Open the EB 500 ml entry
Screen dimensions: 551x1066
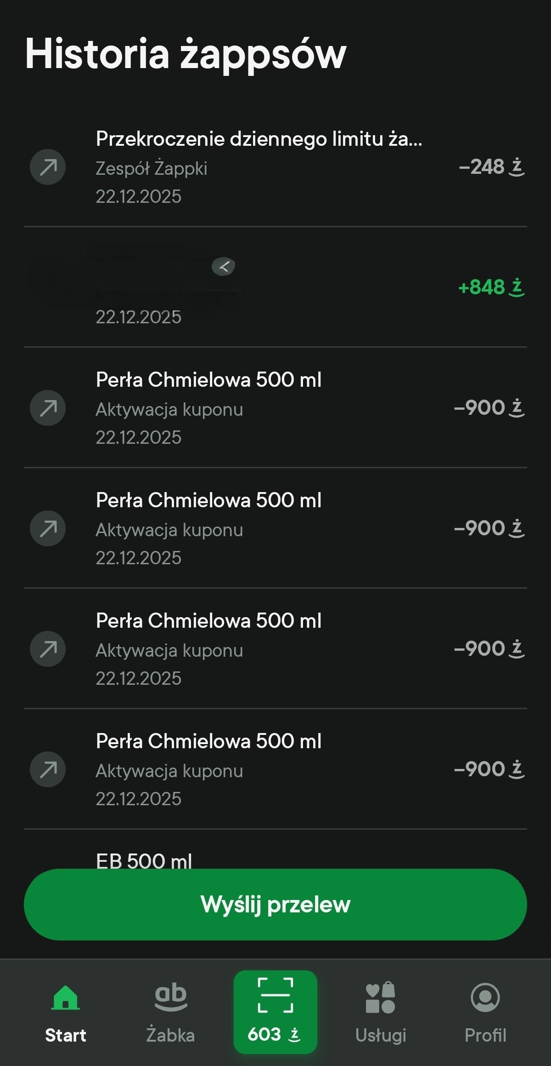(x=144, y=860)
